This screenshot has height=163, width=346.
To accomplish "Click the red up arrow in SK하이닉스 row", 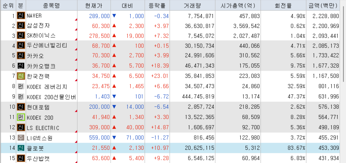I will (114, 36).
